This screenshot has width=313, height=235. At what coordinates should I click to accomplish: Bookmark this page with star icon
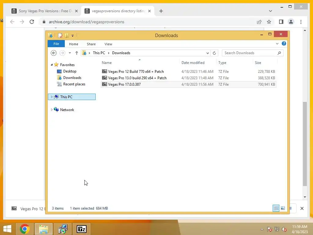tap(269, 22)
